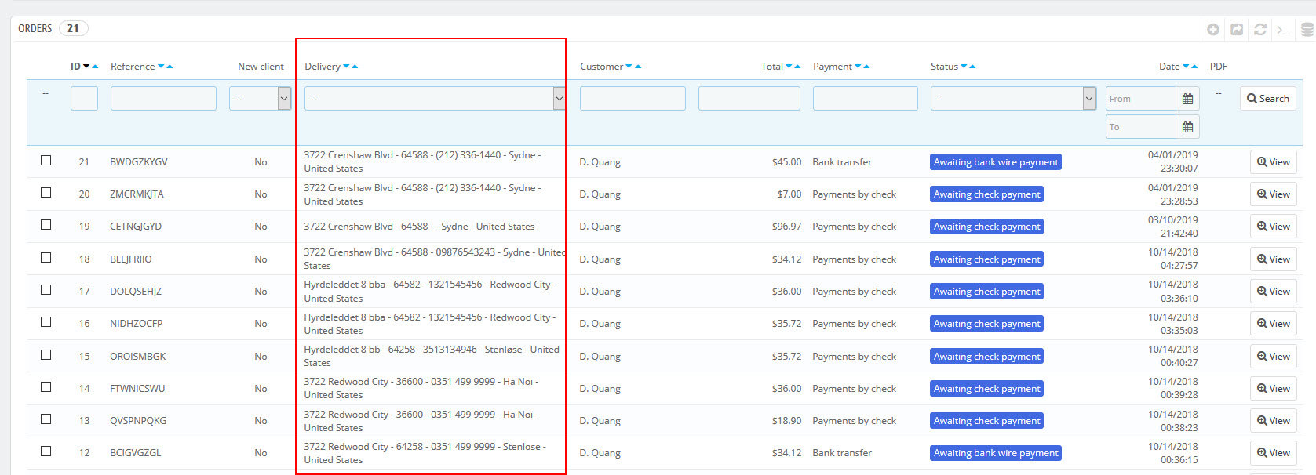The image size is (1316, 475).
Task: View order 19 CETNGJGYD
Action: click(x=1273, y=227)
